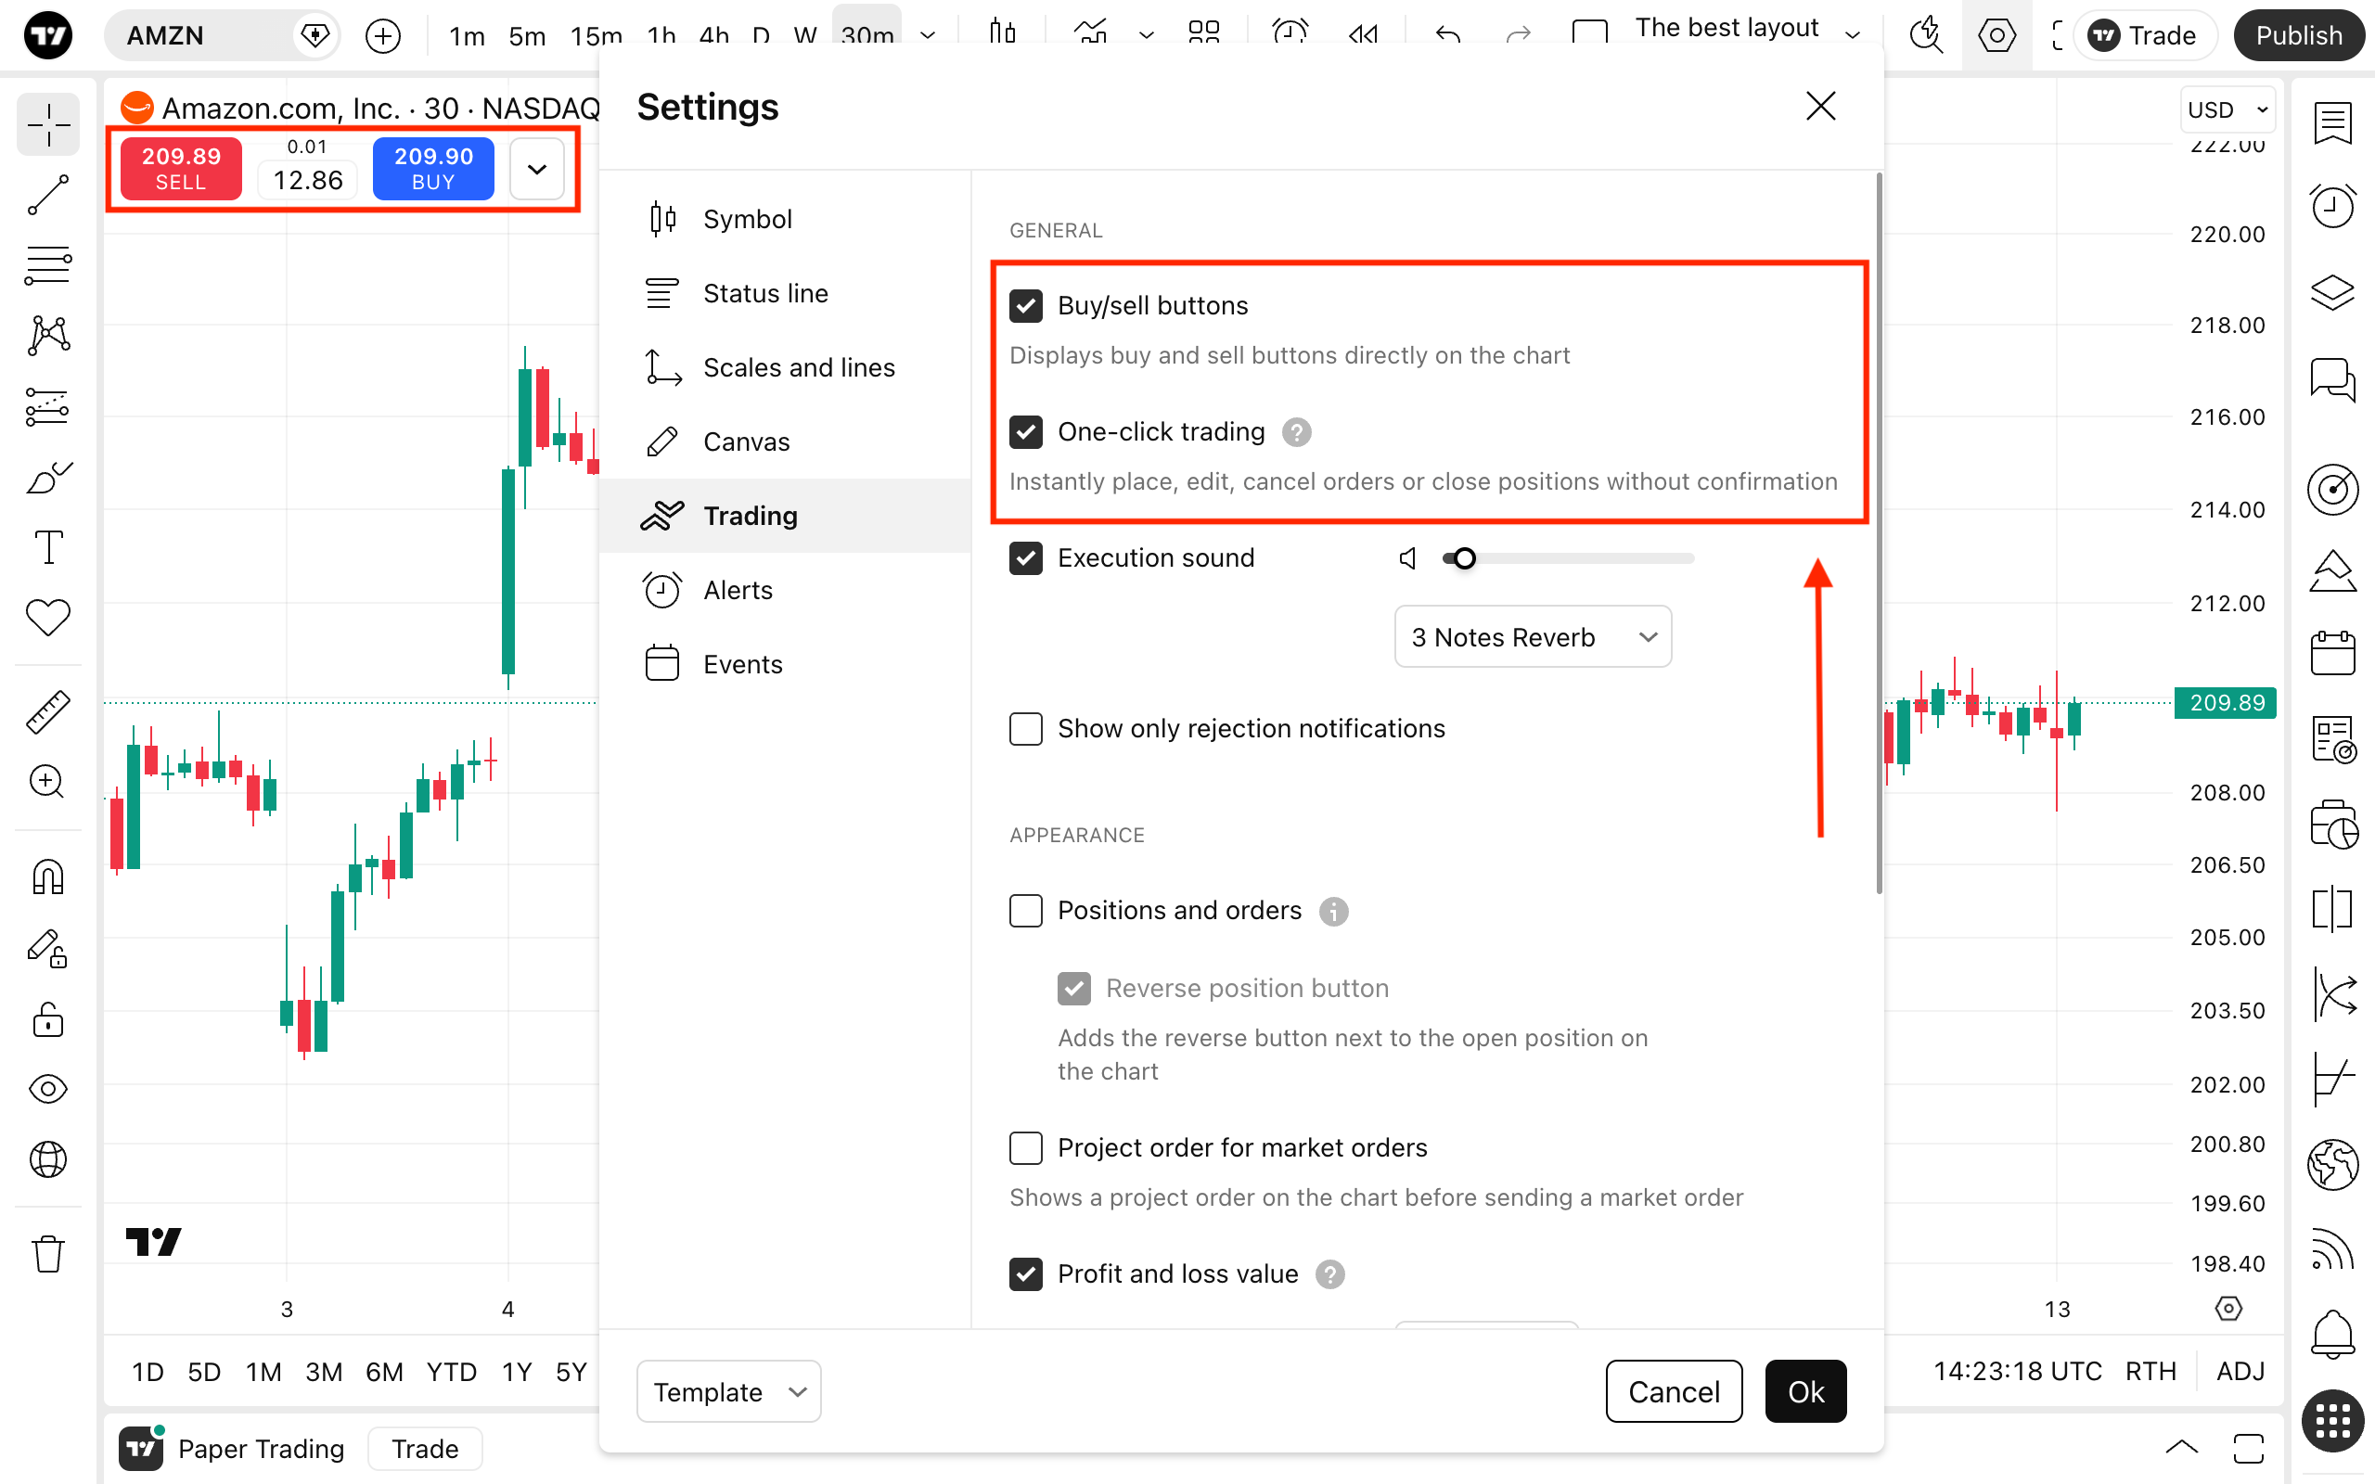Enable Show only rejection notifications

[x=1025, y=728]
